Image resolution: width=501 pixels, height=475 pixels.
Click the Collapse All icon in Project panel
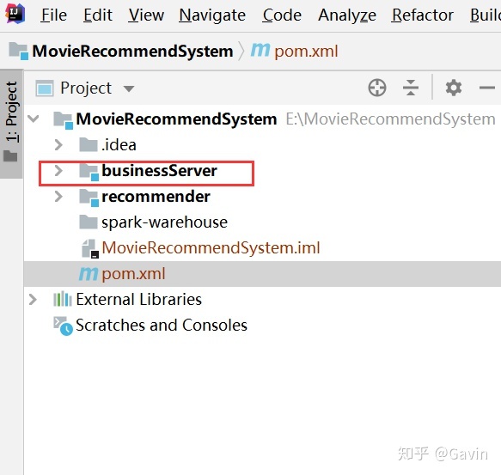click(x=411, y=88)
